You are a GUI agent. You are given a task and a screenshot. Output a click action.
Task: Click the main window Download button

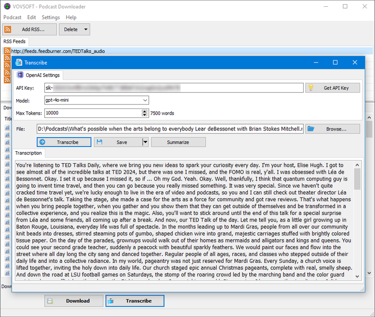pyautogui.click(x=73, y=301)
